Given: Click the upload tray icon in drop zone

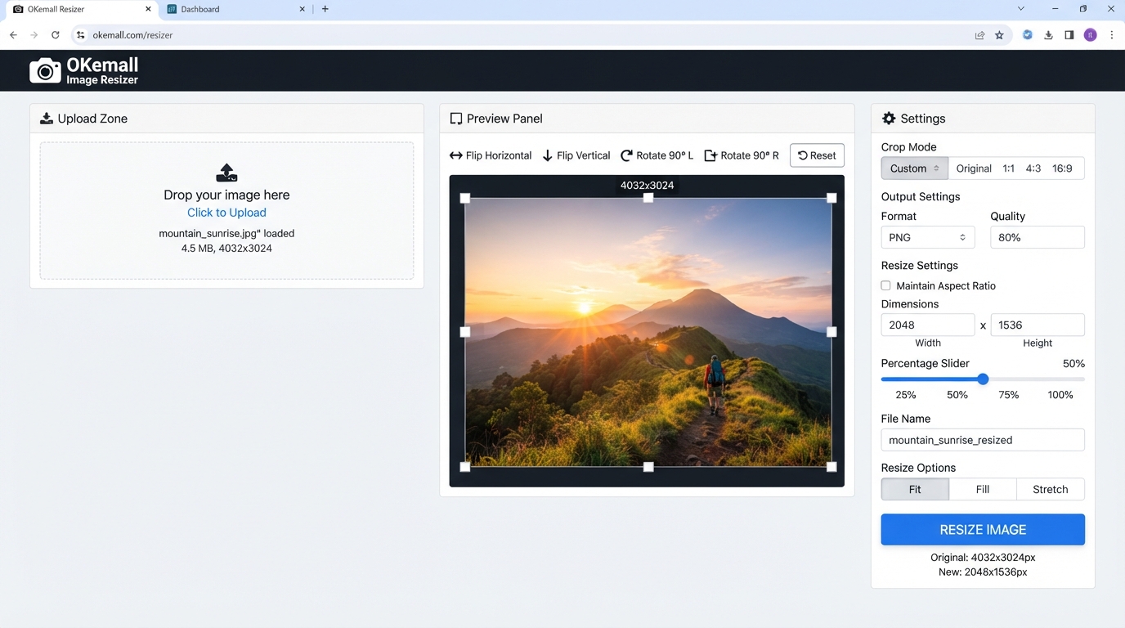Looking at the screenshot, I should tap(226, 173).
